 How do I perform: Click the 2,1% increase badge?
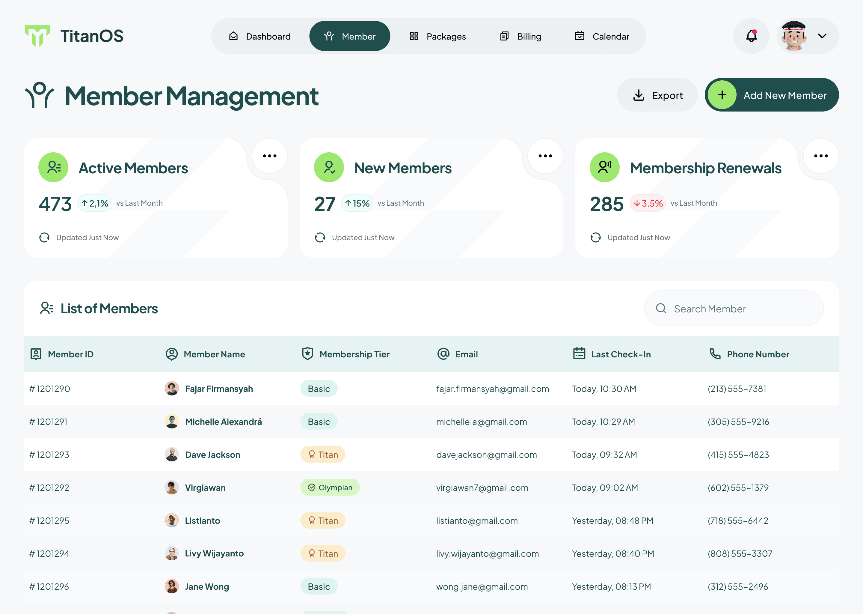click(94, 203)
